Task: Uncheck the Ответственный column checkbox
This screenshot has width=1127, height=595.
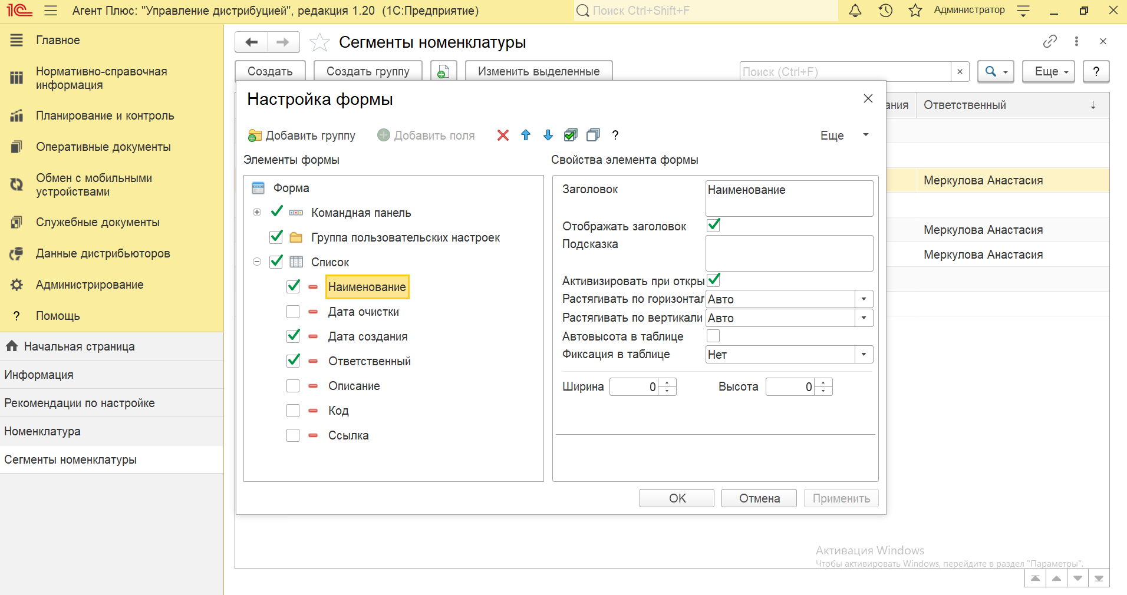Action: 293,361
